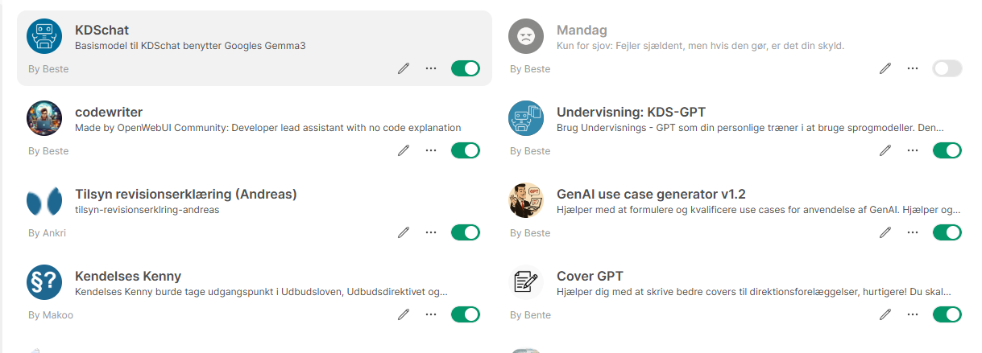Disable the KDSchat model toggle
The height and width of the screenshot is (353, 982).
pos(466,68)
